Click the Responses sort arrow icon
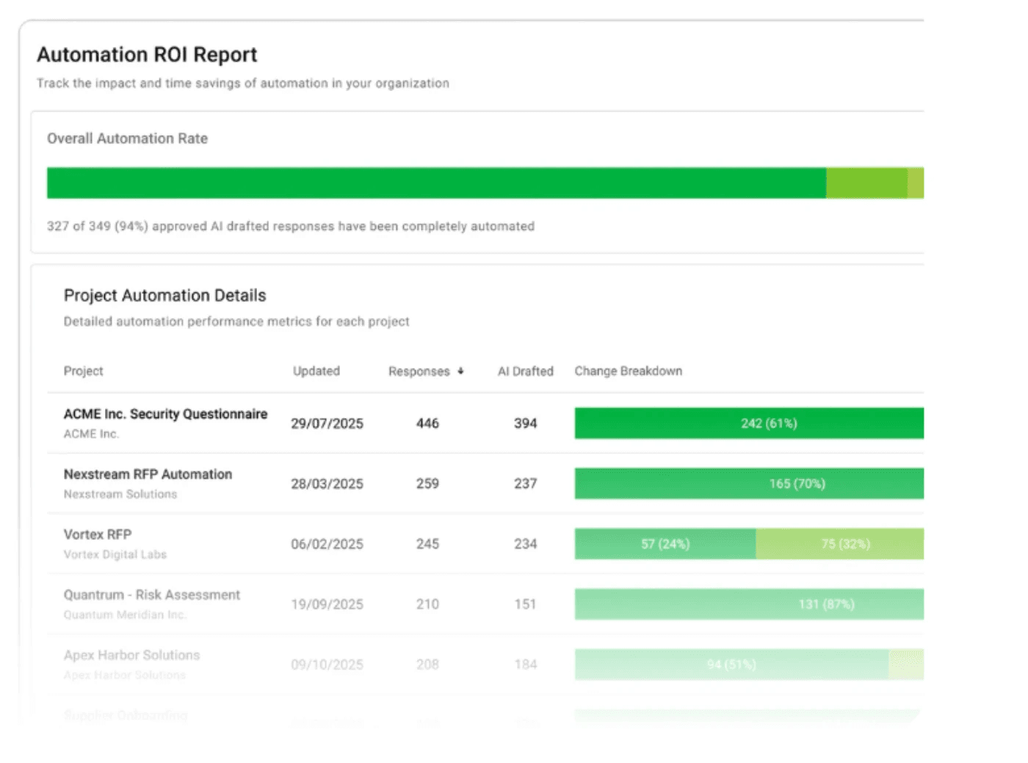 point(461,371)
